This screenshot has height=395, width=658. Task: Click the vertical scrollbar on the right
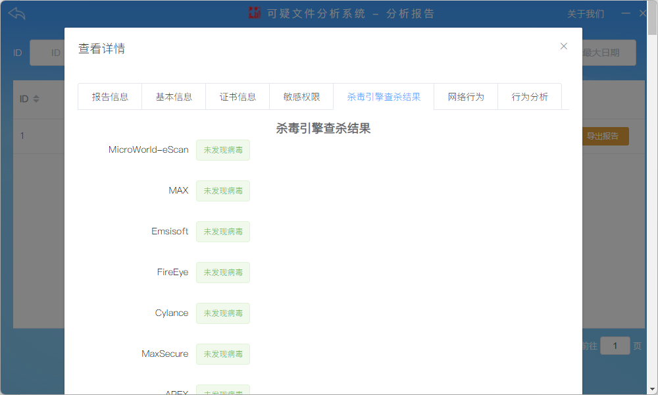(653, 197)
